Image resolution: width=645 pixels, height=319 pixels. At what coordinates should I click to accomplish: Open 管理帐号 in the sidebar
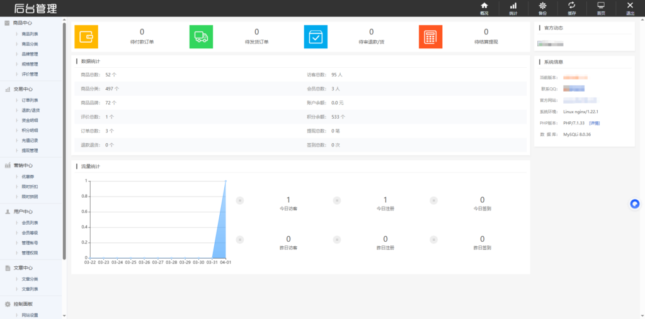[x=30, y=243]
